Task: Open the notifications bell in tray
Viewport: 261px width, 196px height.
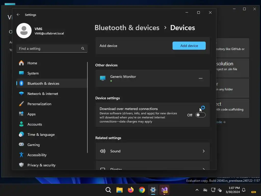Action: point(244,190)
